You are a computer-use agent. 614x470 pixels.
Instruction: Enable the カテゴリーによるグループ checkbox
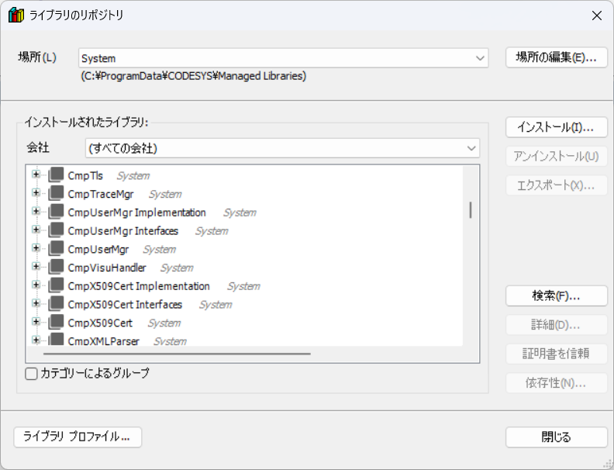pyautogui.click(x=31, y=373)
